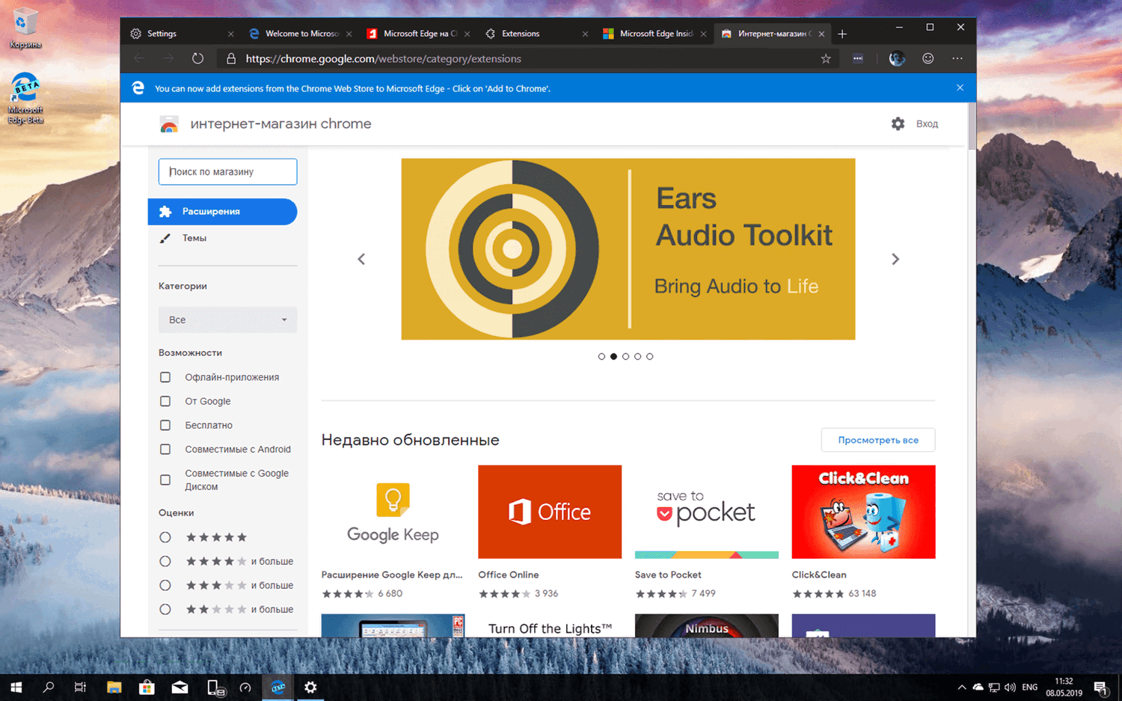Open the Save to Pocket extension title
The height and width of the screenshot is (701, 1122).
click(668, 575)
